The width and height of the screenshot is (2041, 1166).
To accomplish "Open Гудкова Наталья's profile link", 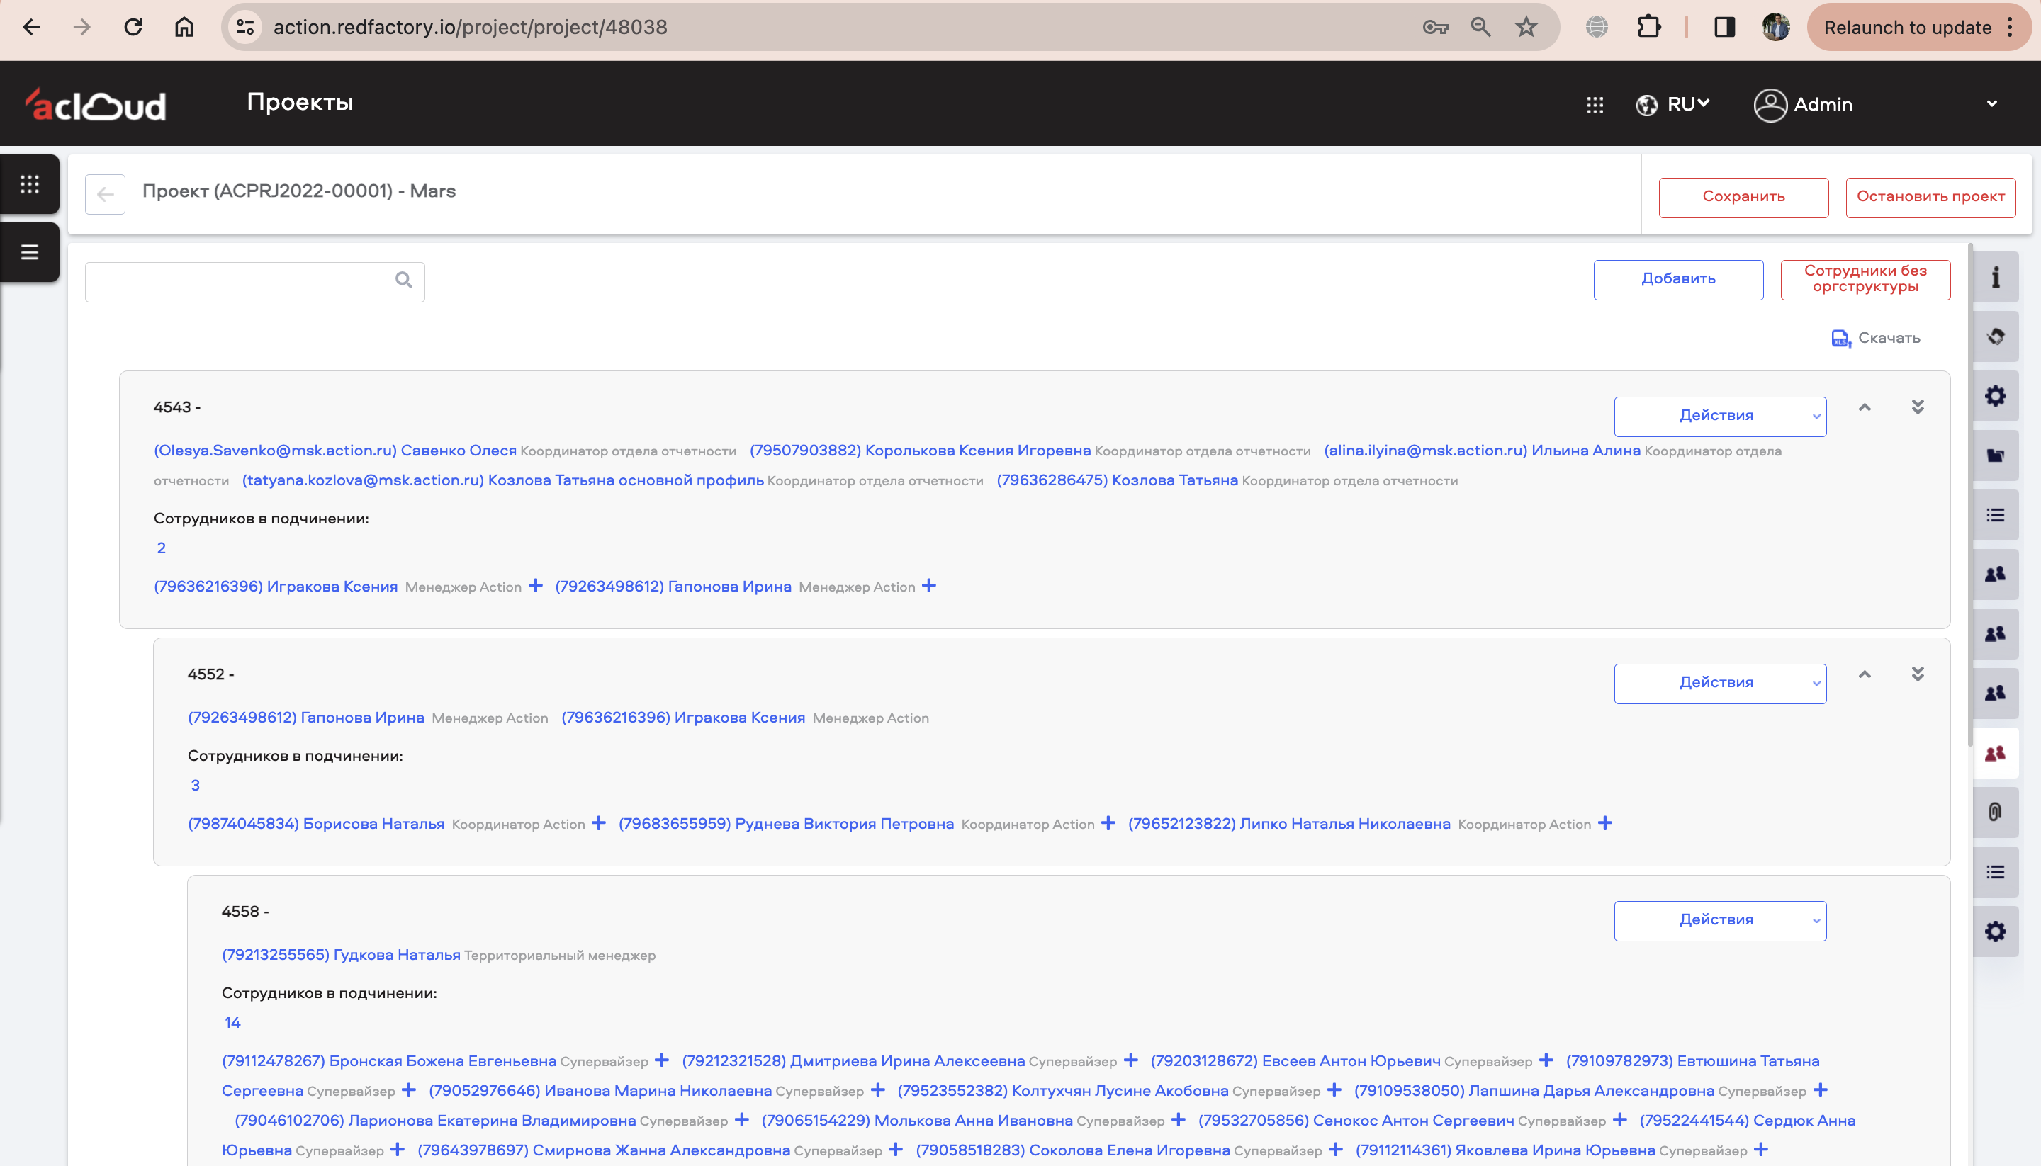I will (340, 955).
